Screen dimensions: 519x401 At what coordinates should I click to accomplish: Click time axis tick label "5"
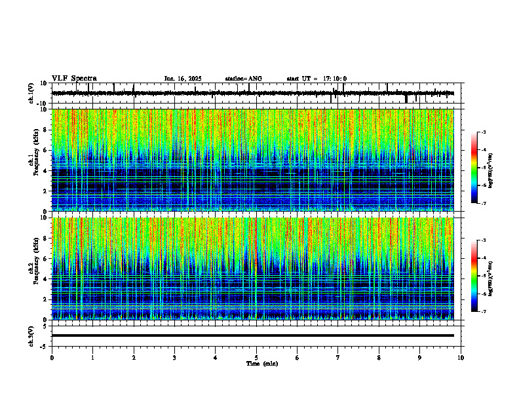point(256,358)
